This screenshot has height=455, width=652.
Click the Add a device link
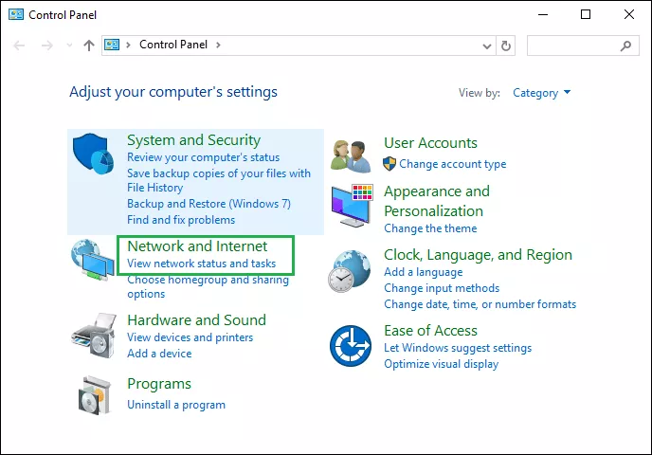pos(159,354)
